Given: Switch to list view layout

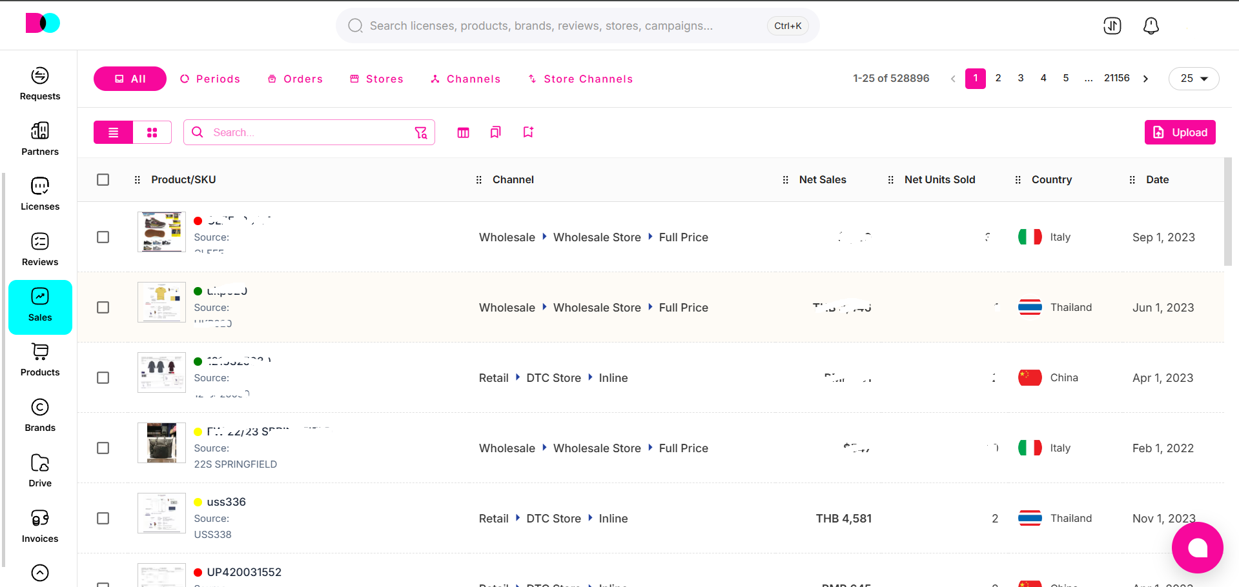Looking at the screenshot, I should [114, 132].
